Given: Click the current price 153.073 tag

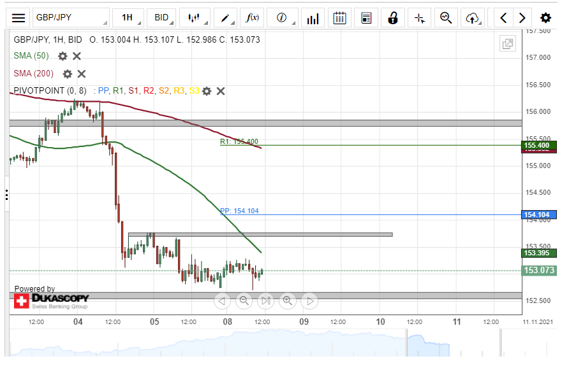Looking at the screenshot, I should pyautogui.click(x=538, y=271).
